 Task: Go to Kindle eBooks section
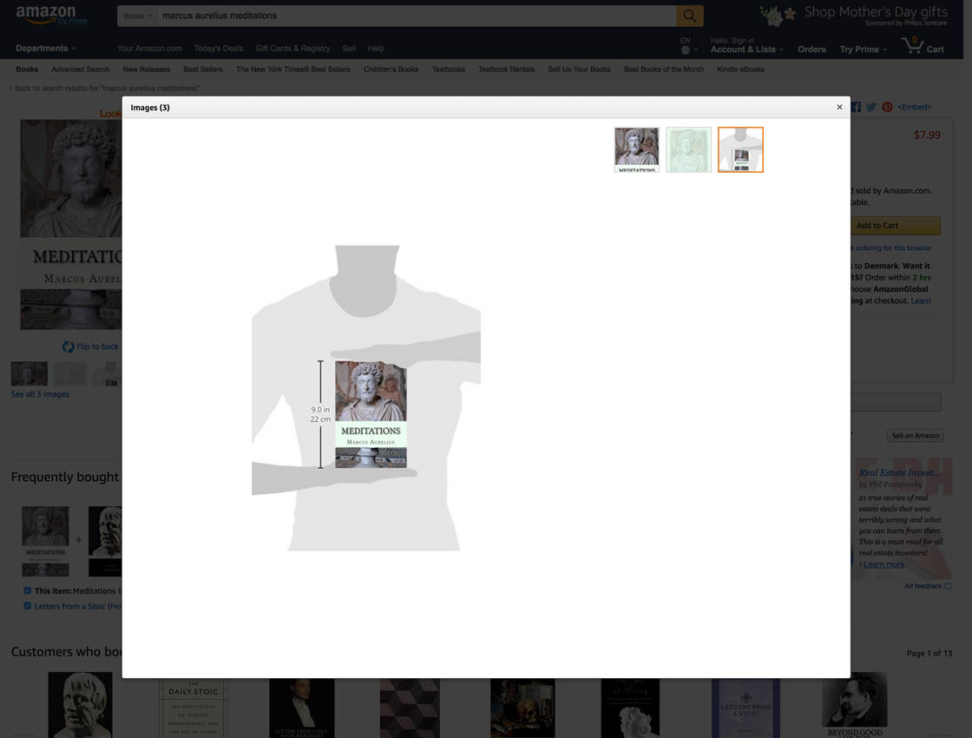tap(740, 69)
